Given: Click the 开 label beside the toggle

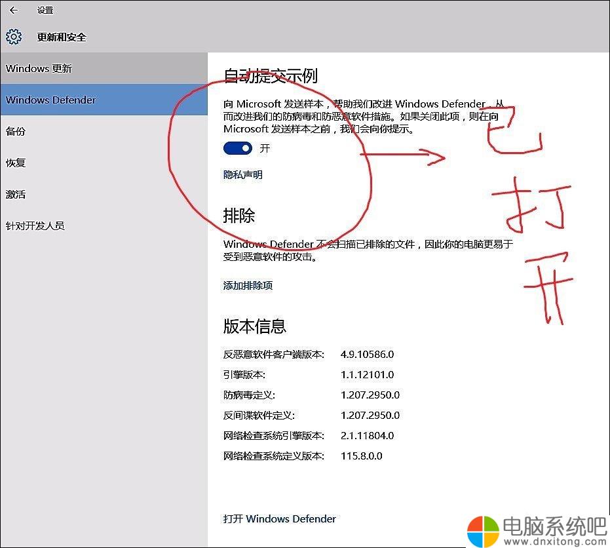Looking at the screenshot, I should click(x=265, y=148).
